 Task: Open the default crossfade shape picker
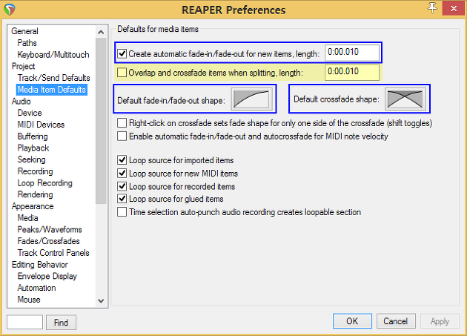405,99
